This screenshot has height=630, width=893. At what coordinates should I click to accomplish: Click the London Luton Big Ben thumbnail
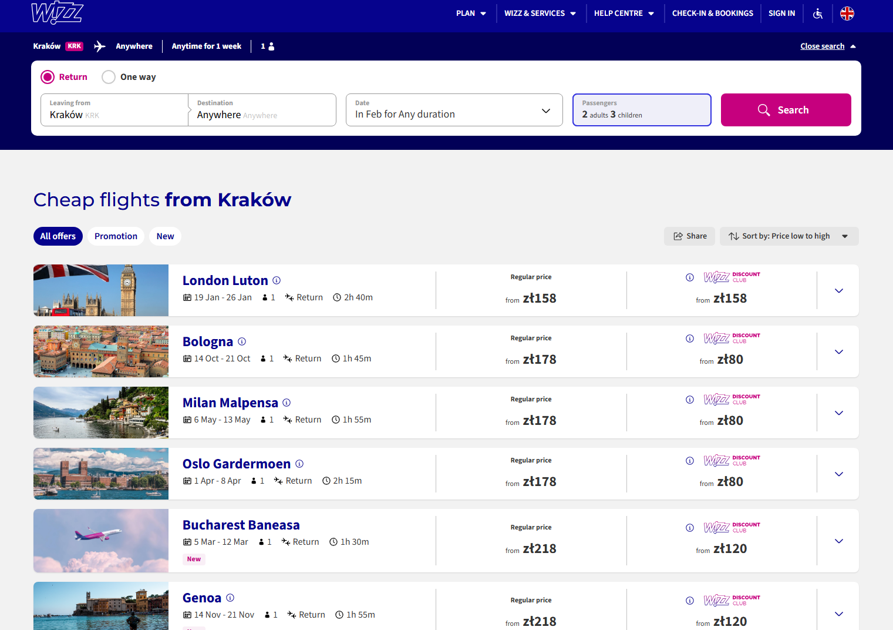click(x=101, y=290)
